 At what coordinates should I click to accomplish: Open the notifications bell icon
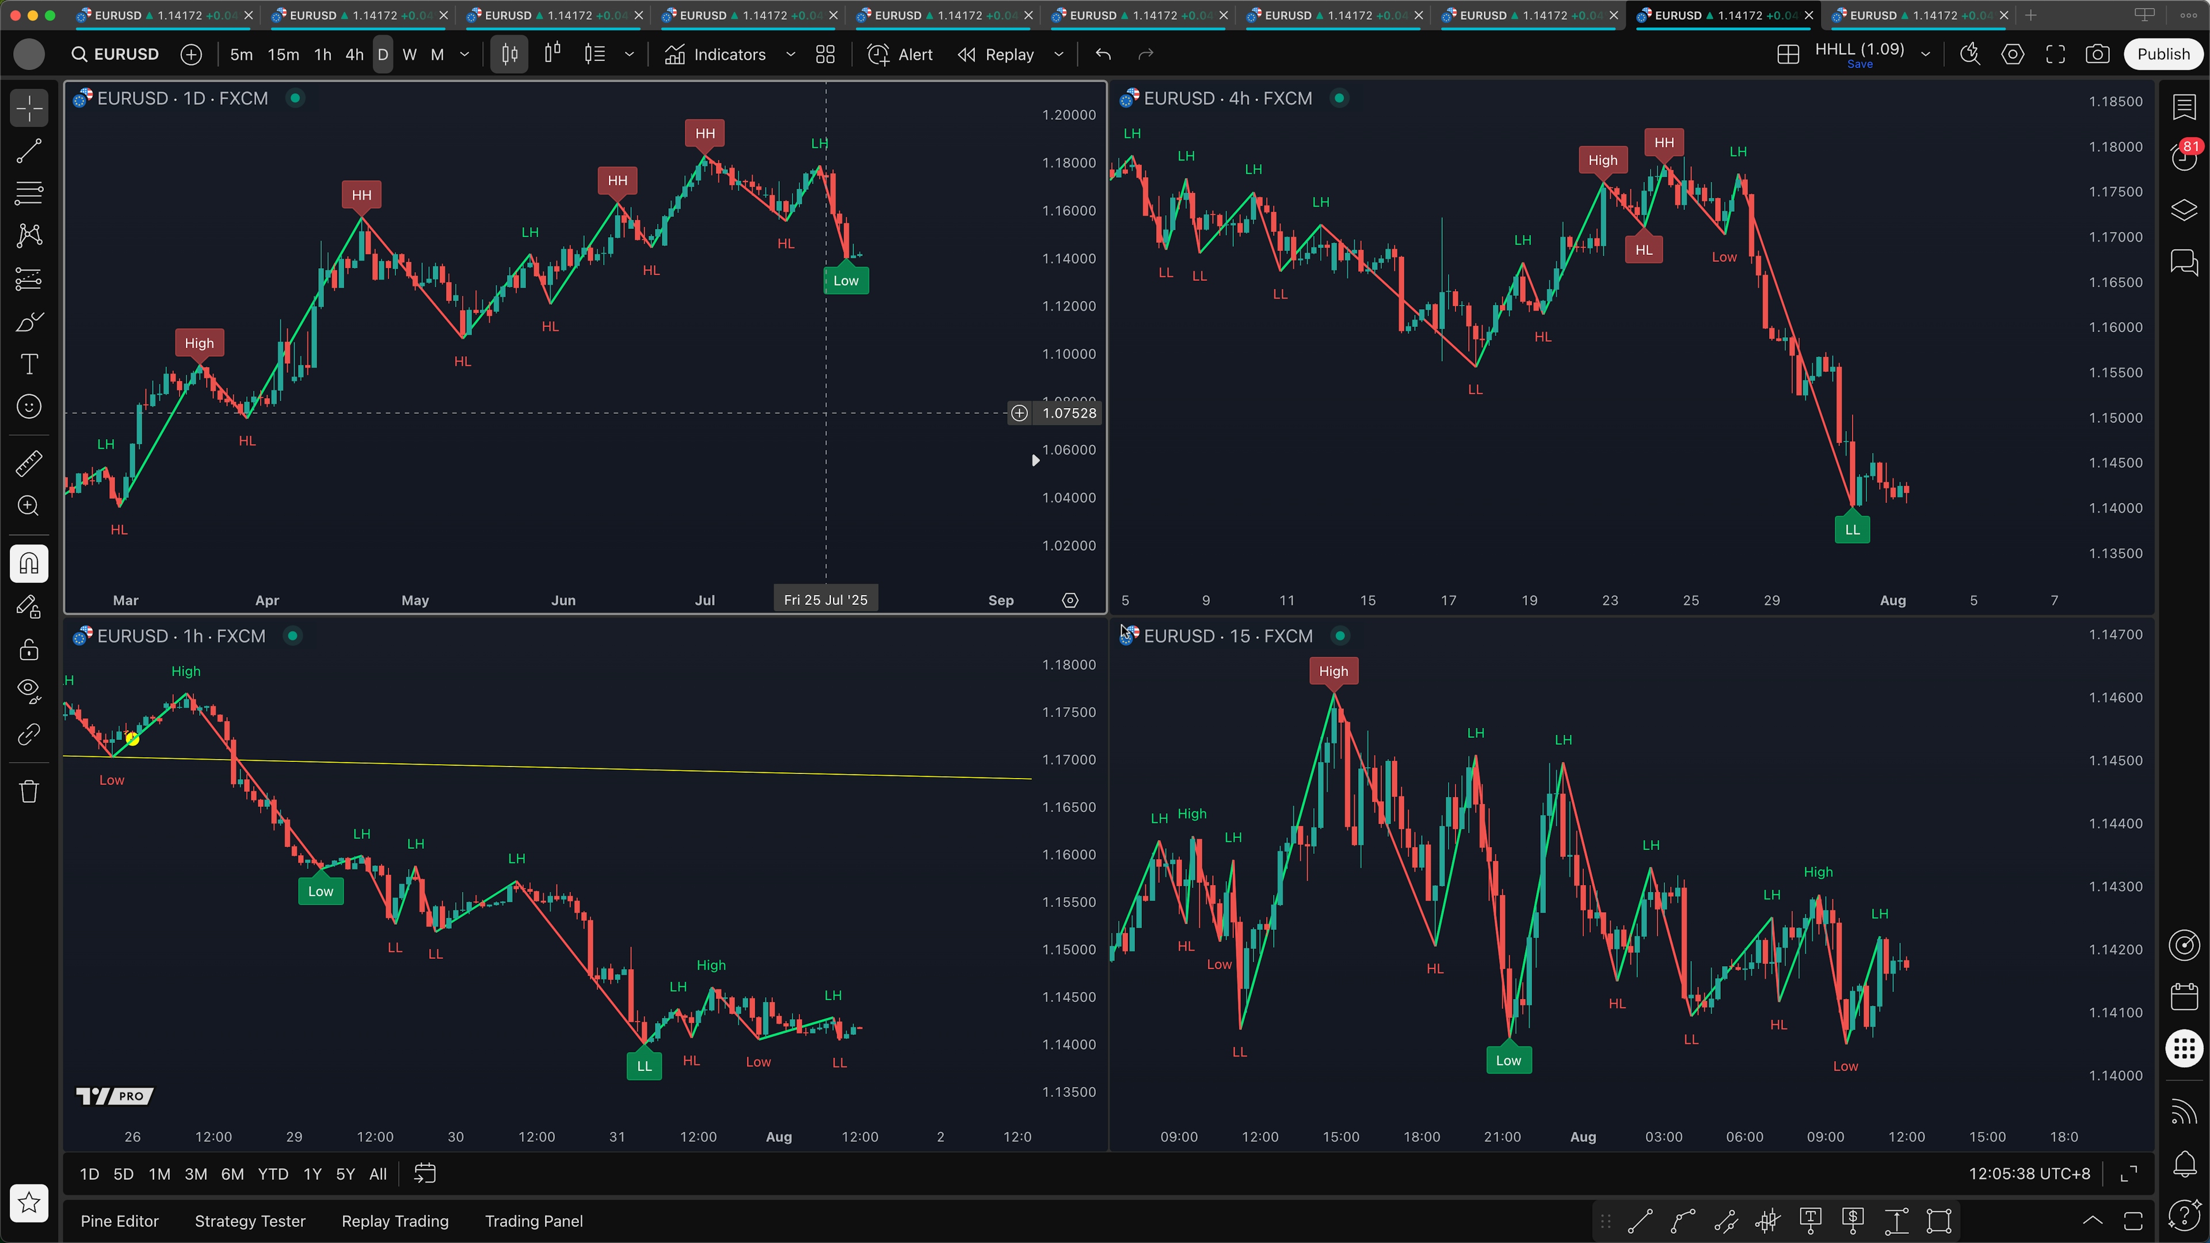click(2184, 1164)
